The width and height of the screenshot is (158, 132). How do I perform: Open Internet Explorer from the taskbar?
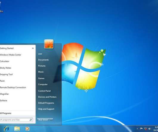7,129
